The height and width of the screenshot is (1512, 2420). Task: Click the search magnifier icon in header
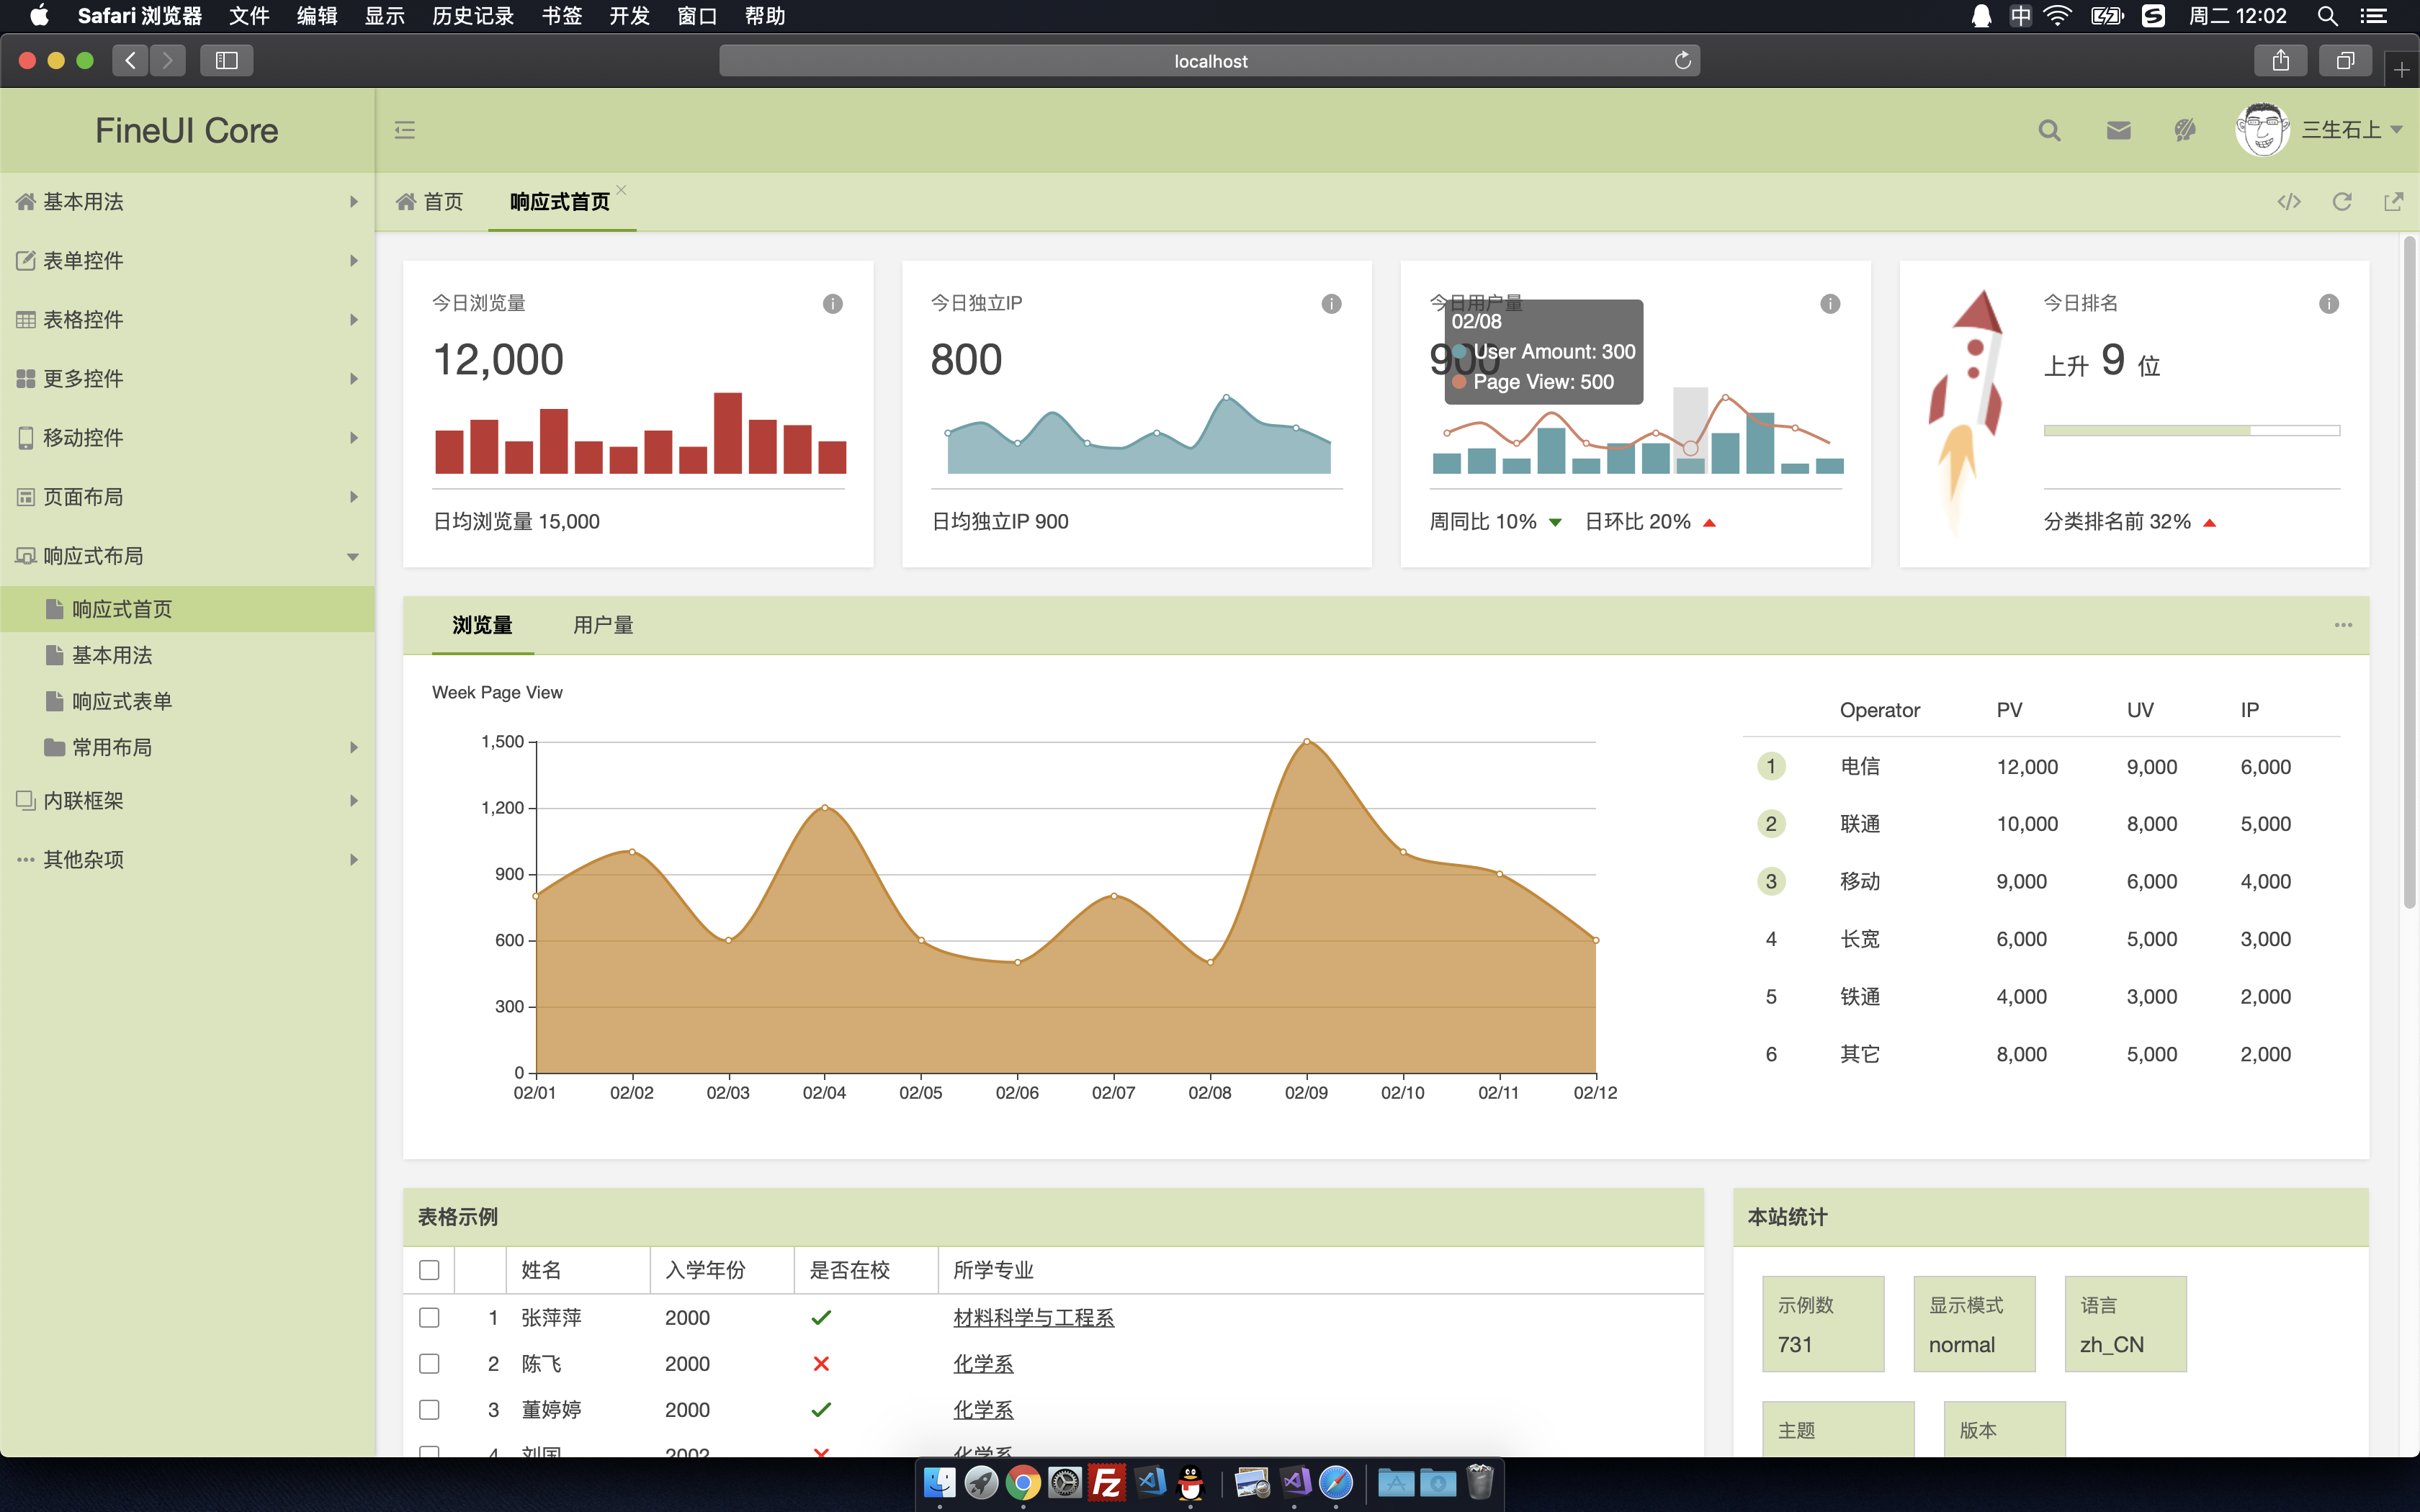(2049, 130)
